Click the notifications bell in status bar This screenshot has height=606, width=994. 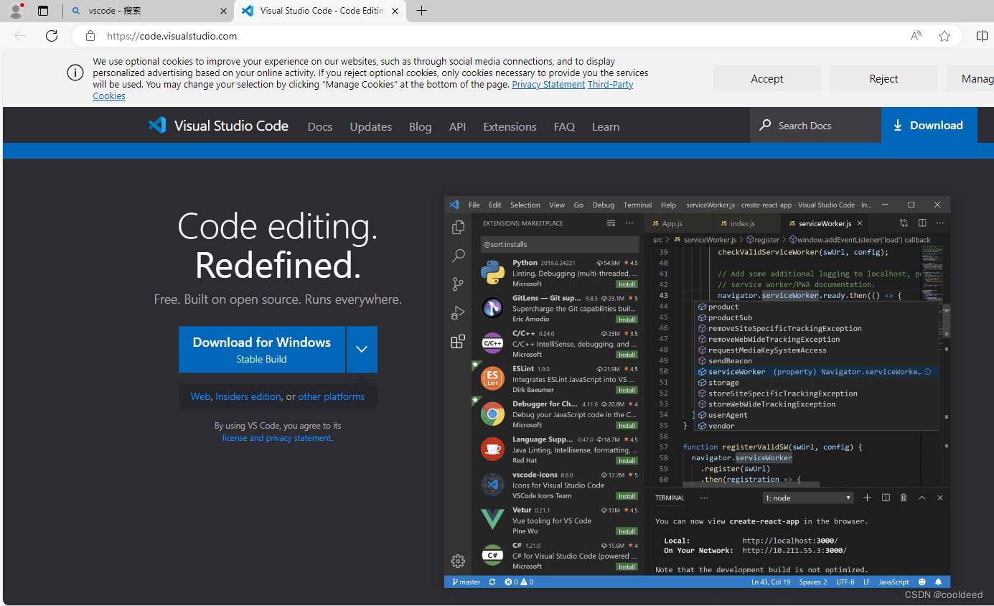[x=938, y=582]
